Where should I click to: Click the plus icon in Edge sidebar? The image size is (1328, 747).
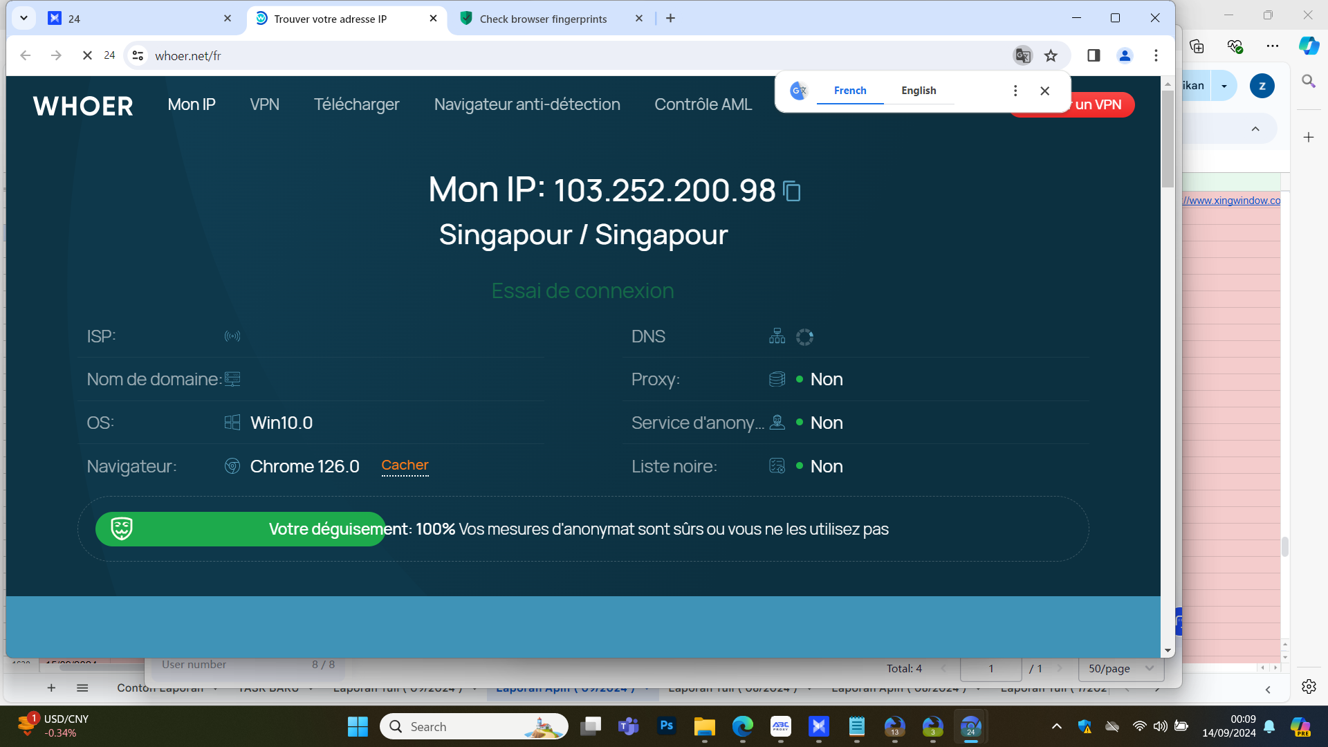[1309, 137]
